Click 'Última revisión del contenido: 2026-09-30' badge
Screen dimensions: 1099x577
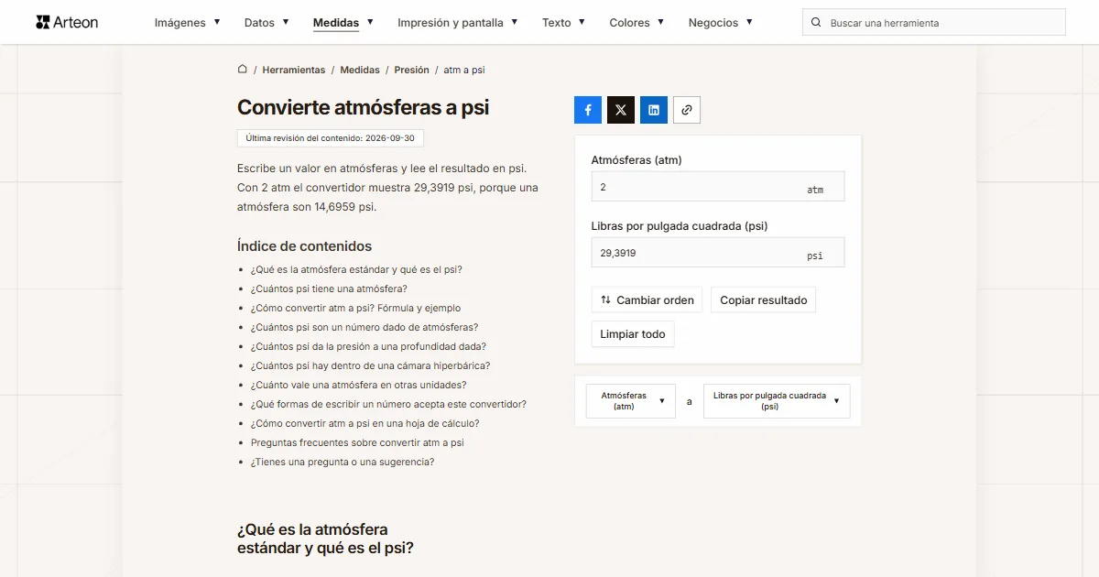[x=331, y=138]
